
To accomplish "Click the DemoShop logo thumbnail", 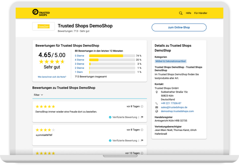I will pyautogui.click(x=44, y=26).
